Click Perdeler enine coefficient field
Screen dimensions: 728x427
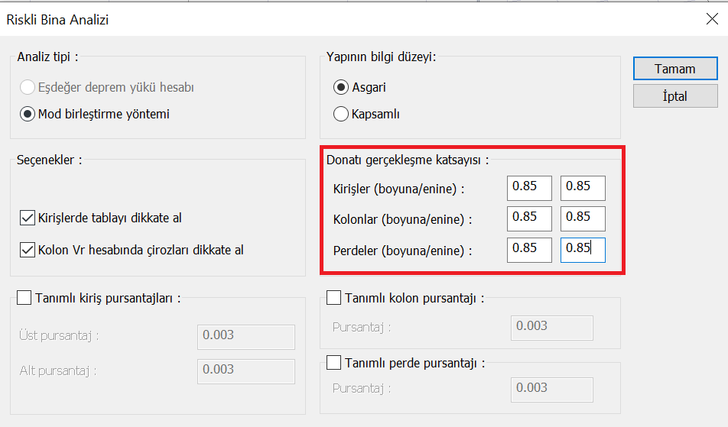point(583,250)
